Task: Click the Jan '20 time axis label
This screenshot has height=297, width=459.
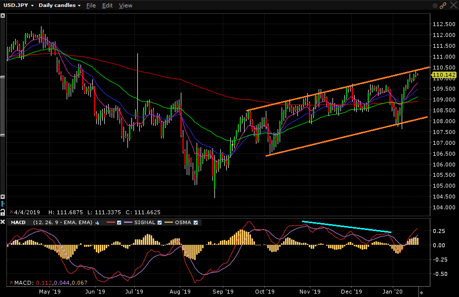Action: pyautogui.click(x=393, y=292)
